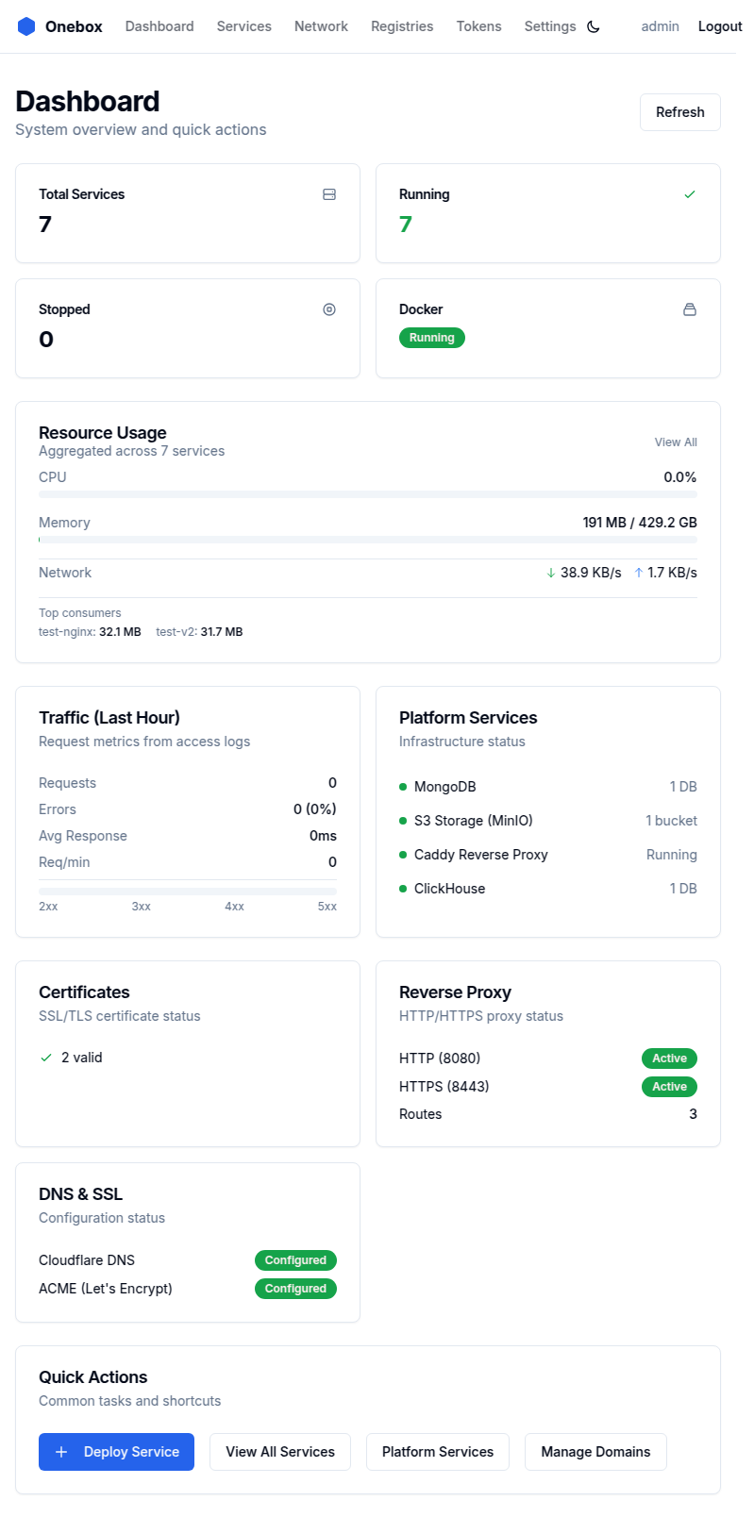Open the Services navigation tab

tap(243, 26)
